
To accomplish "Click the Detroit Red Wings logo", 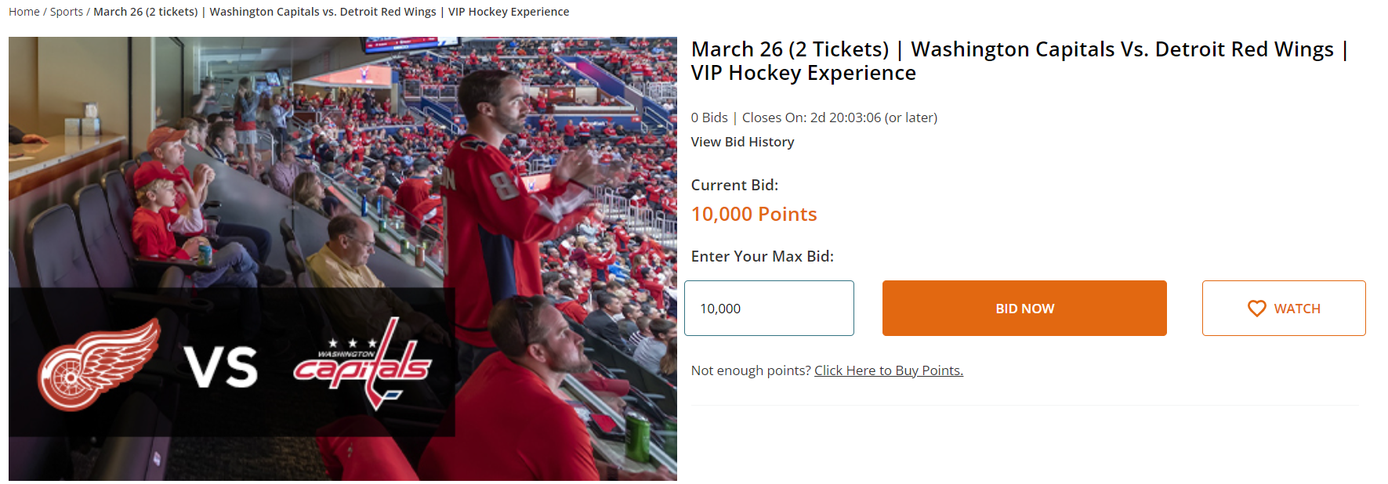I will (98, 365).
